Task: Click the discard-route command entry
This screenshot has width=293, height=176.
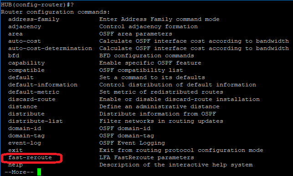Action: click(x=32, y=100)
